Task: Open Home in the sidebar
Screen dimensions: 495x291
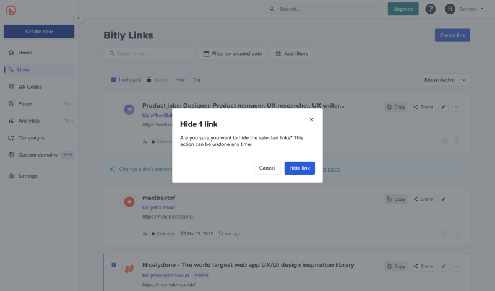Action: click(x=39, y=53)
